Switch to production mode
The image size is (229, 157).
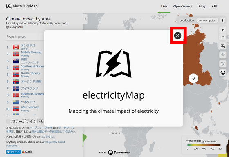187,20
